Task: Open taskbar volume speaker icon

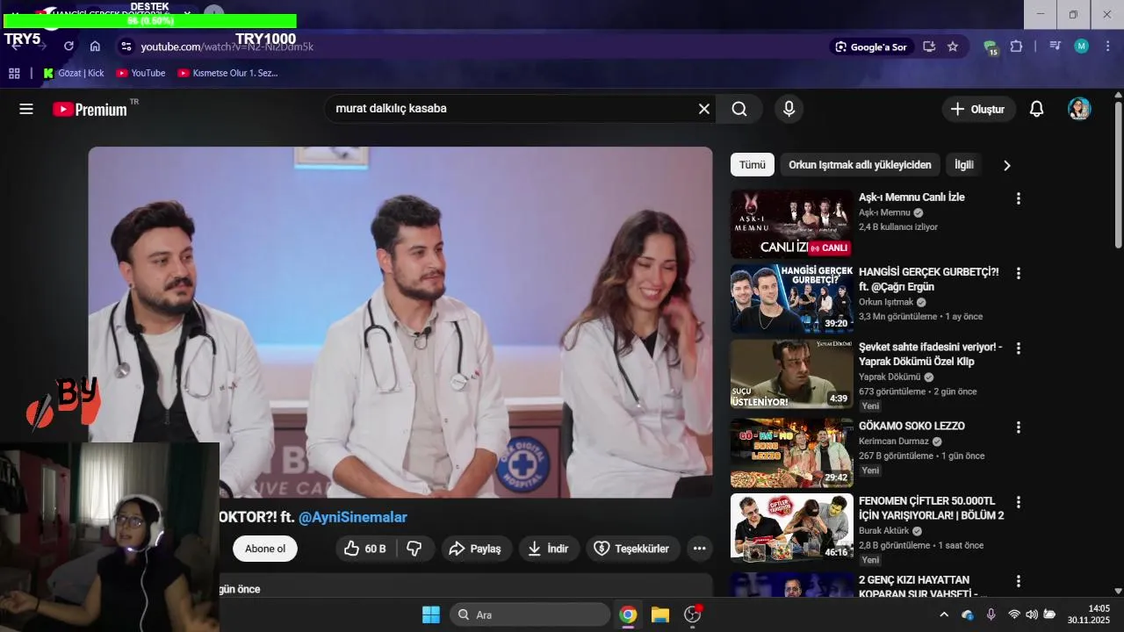Action: tap(1031, 614)
